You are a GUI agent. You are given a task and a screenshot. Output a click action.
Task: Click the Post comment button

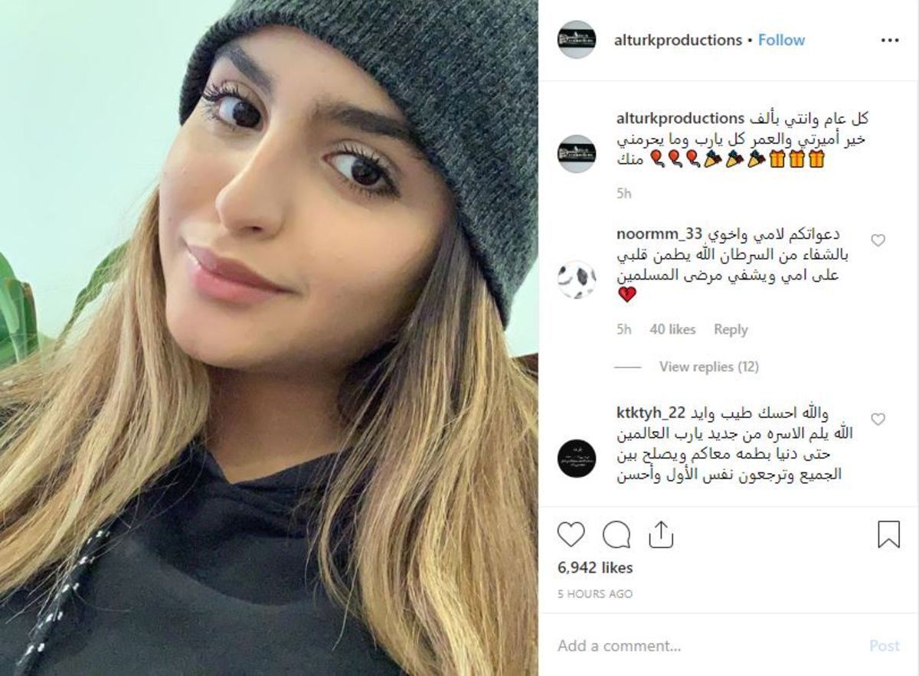point(884,645)
